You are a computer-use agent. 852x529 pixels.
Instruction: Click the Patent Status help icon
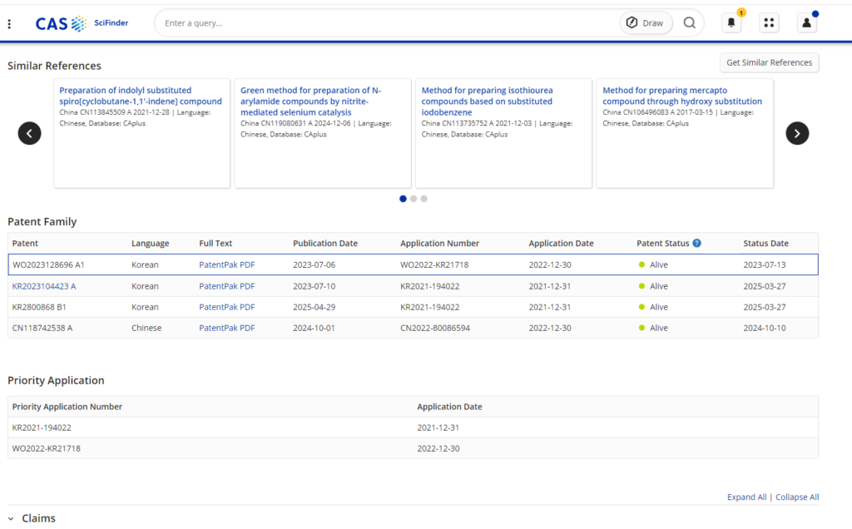(x=696, y=244)
